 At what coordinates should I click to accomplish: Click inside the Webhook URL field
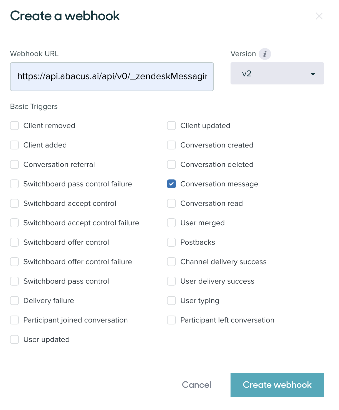[112, 76]
